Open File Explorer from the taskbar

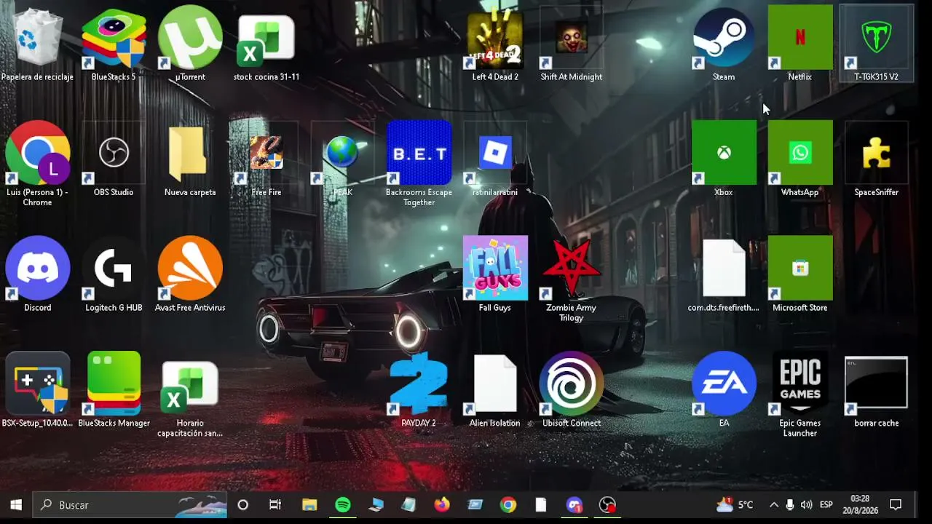coord(309,505)
